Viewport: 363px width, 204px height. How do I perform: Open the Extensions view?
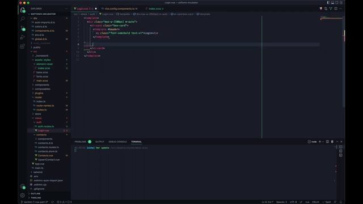[23, 46]
